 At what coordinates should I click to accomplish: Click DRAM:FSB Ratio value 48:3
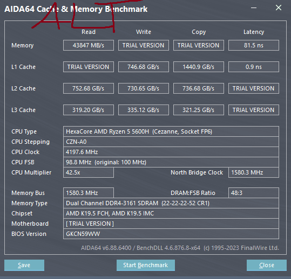click(x=254, y=193)
